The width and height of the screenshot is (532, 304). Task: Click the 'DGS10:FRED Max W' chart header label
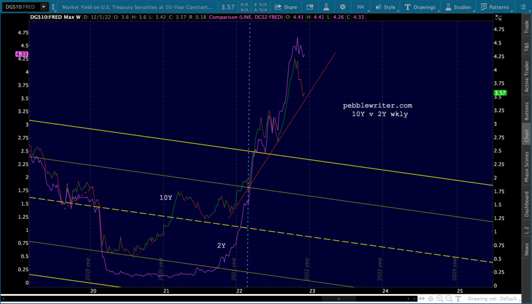[55, 17]
